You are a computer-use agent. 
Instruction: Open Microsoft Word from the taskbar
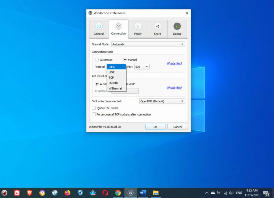click(143, 193)
